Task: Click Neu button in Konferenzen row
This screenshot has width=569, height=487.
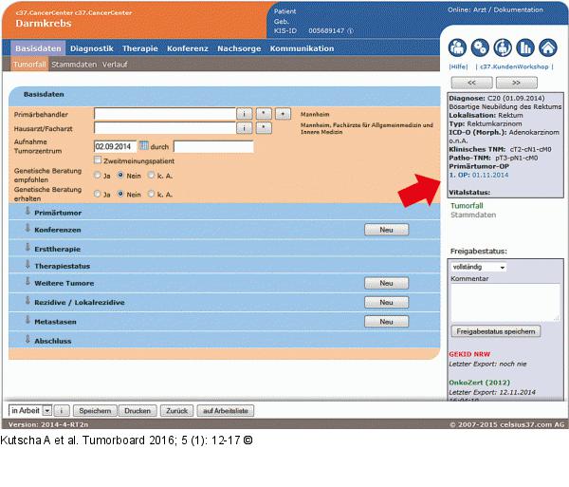Action: 387,230
